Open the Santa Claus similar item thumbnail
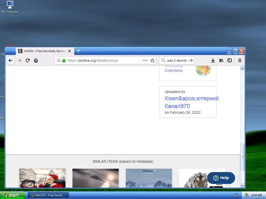This screenshot has width=266, height=199. pyautogui.click(x=42, y=178)
